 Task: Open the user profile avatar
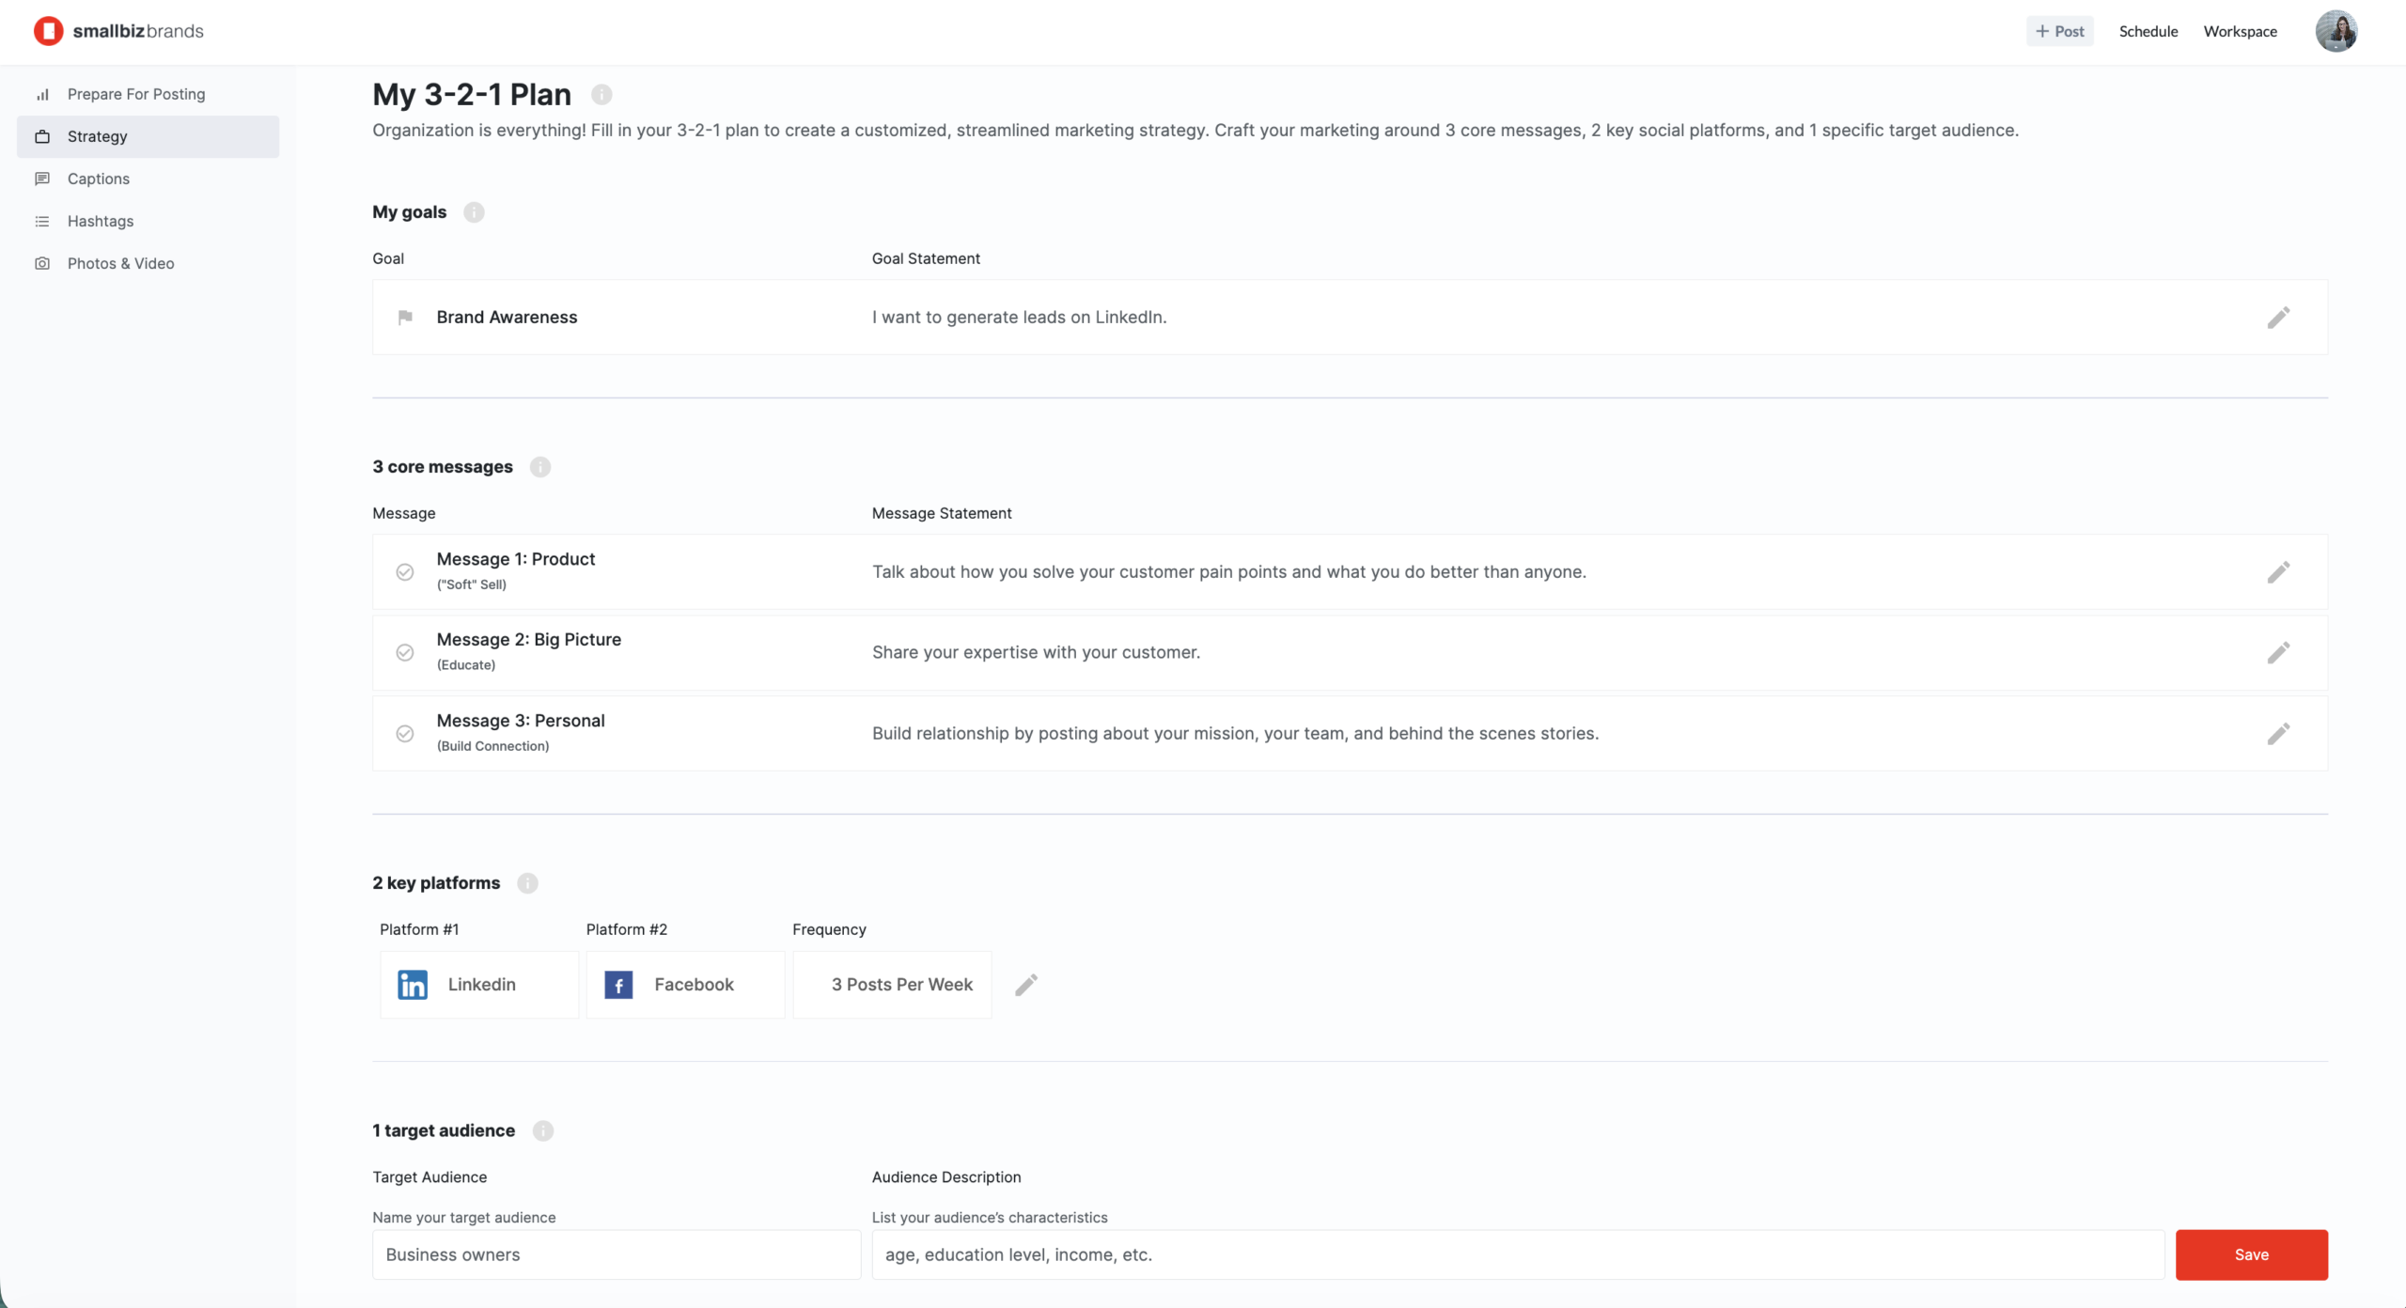pyautogui.click(x=2336, y=31)
